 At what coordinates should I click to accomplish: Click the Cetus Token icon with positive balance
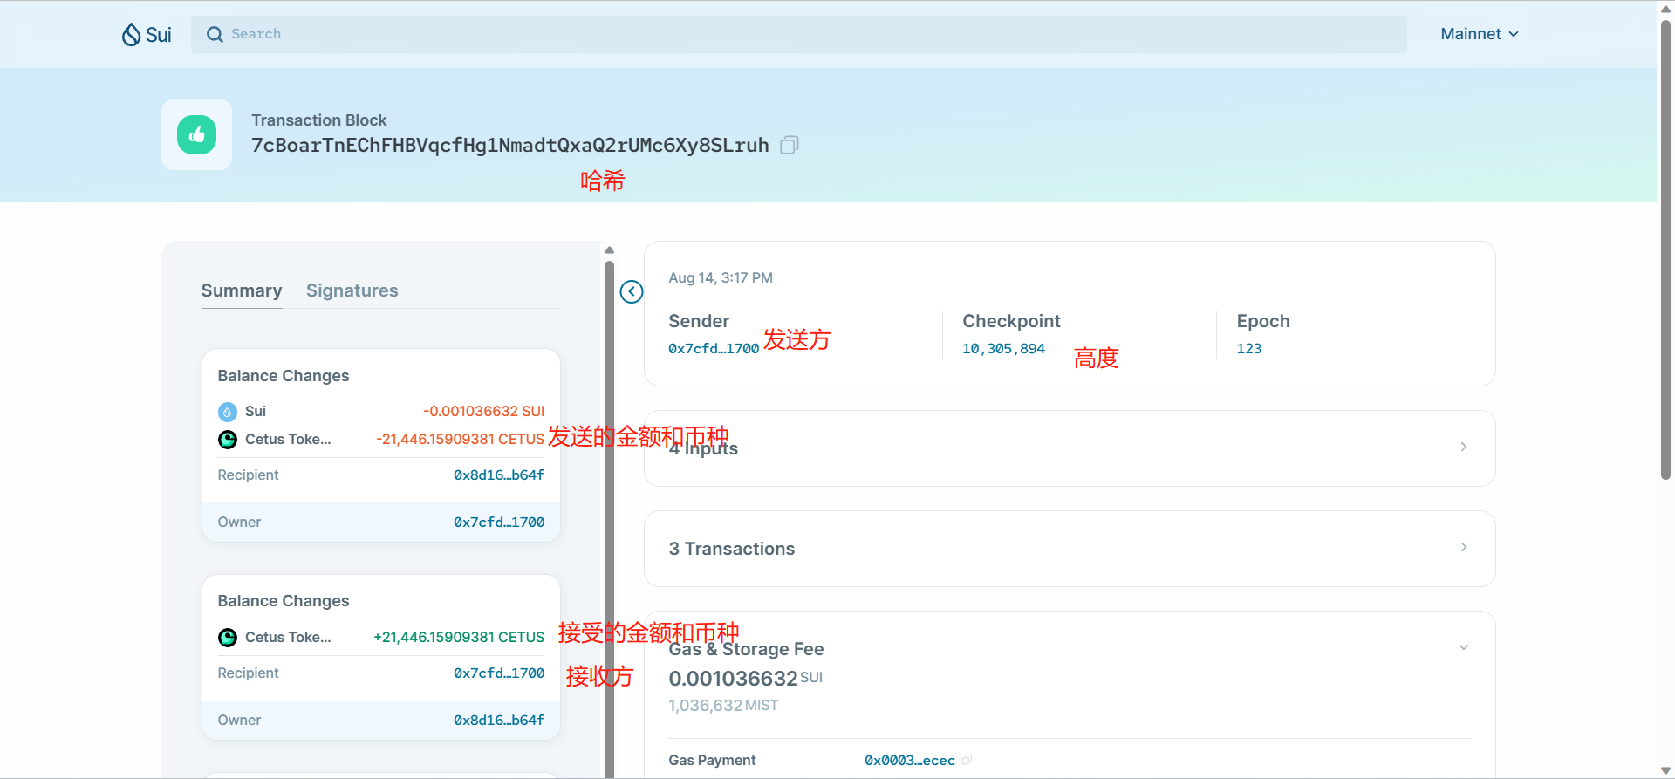[x=228, y=638]
